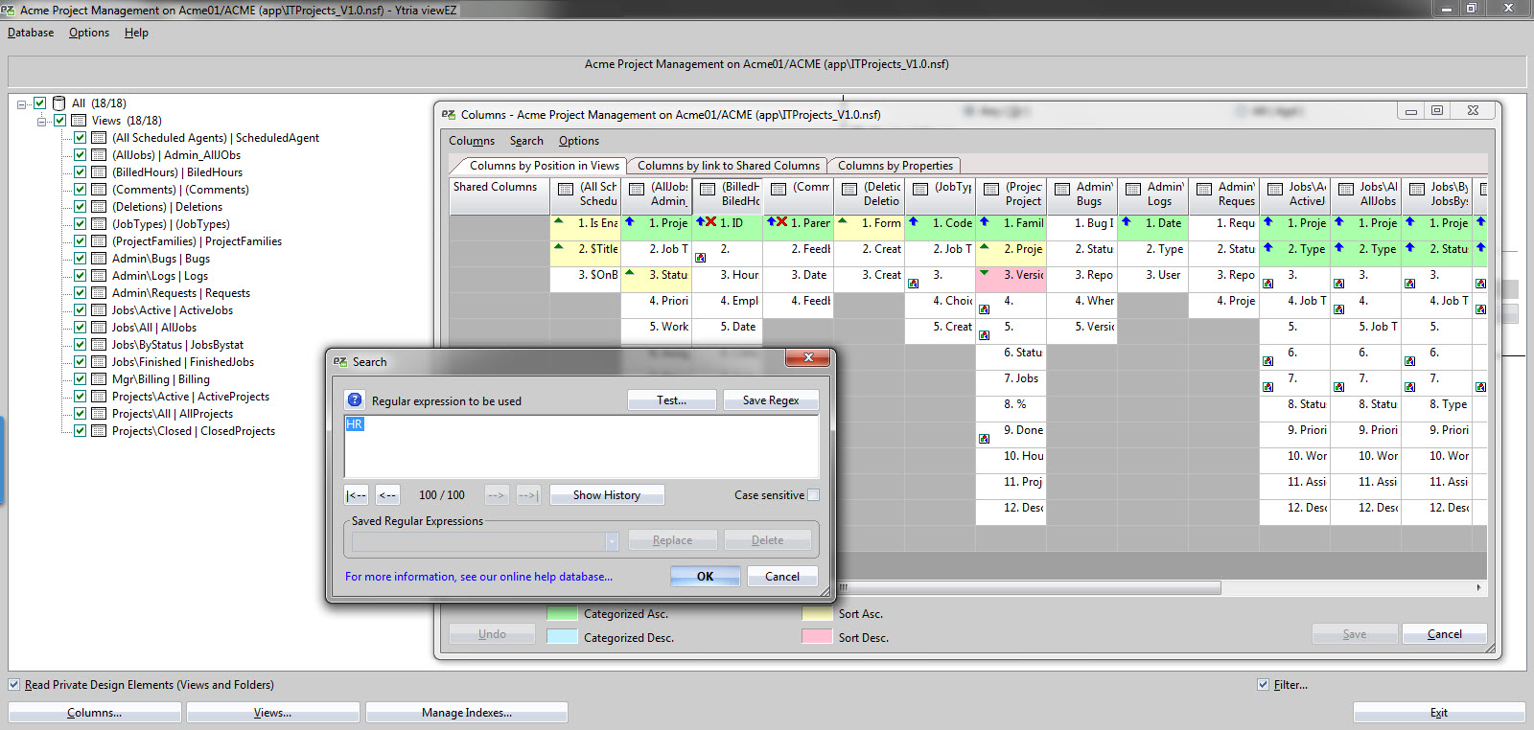The image size is (1534, 730).
Task: Uncheck Read Private Design Elements checkbox
Action: point(13,685)
